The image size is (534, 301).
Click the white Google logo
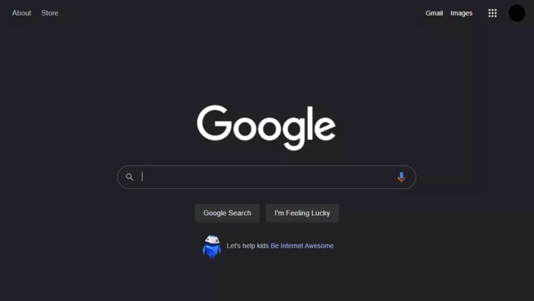pos(266,127)
